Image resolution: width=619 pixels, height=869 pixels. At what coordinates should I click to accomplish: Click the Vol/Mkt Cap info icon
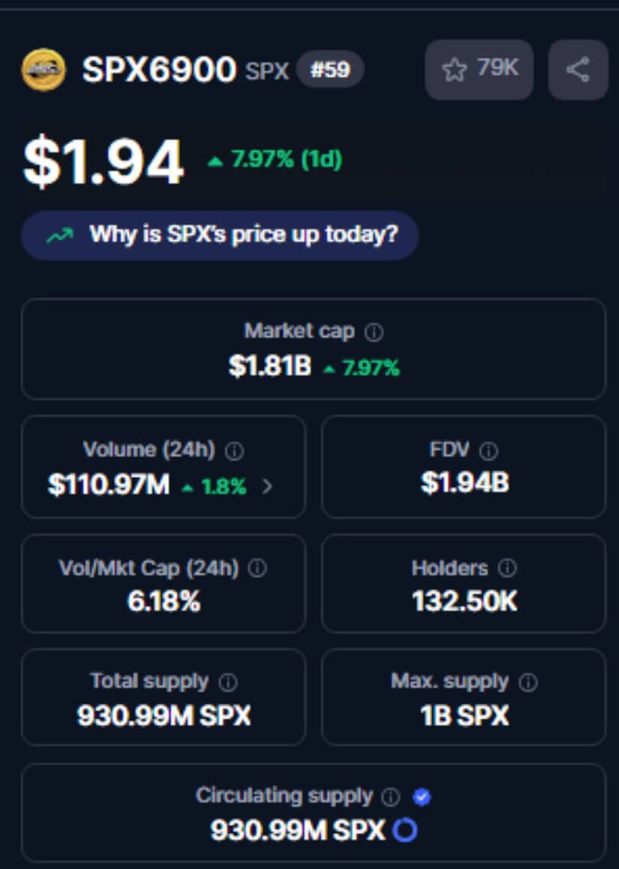pyautogui.click(x=257, y=570)
